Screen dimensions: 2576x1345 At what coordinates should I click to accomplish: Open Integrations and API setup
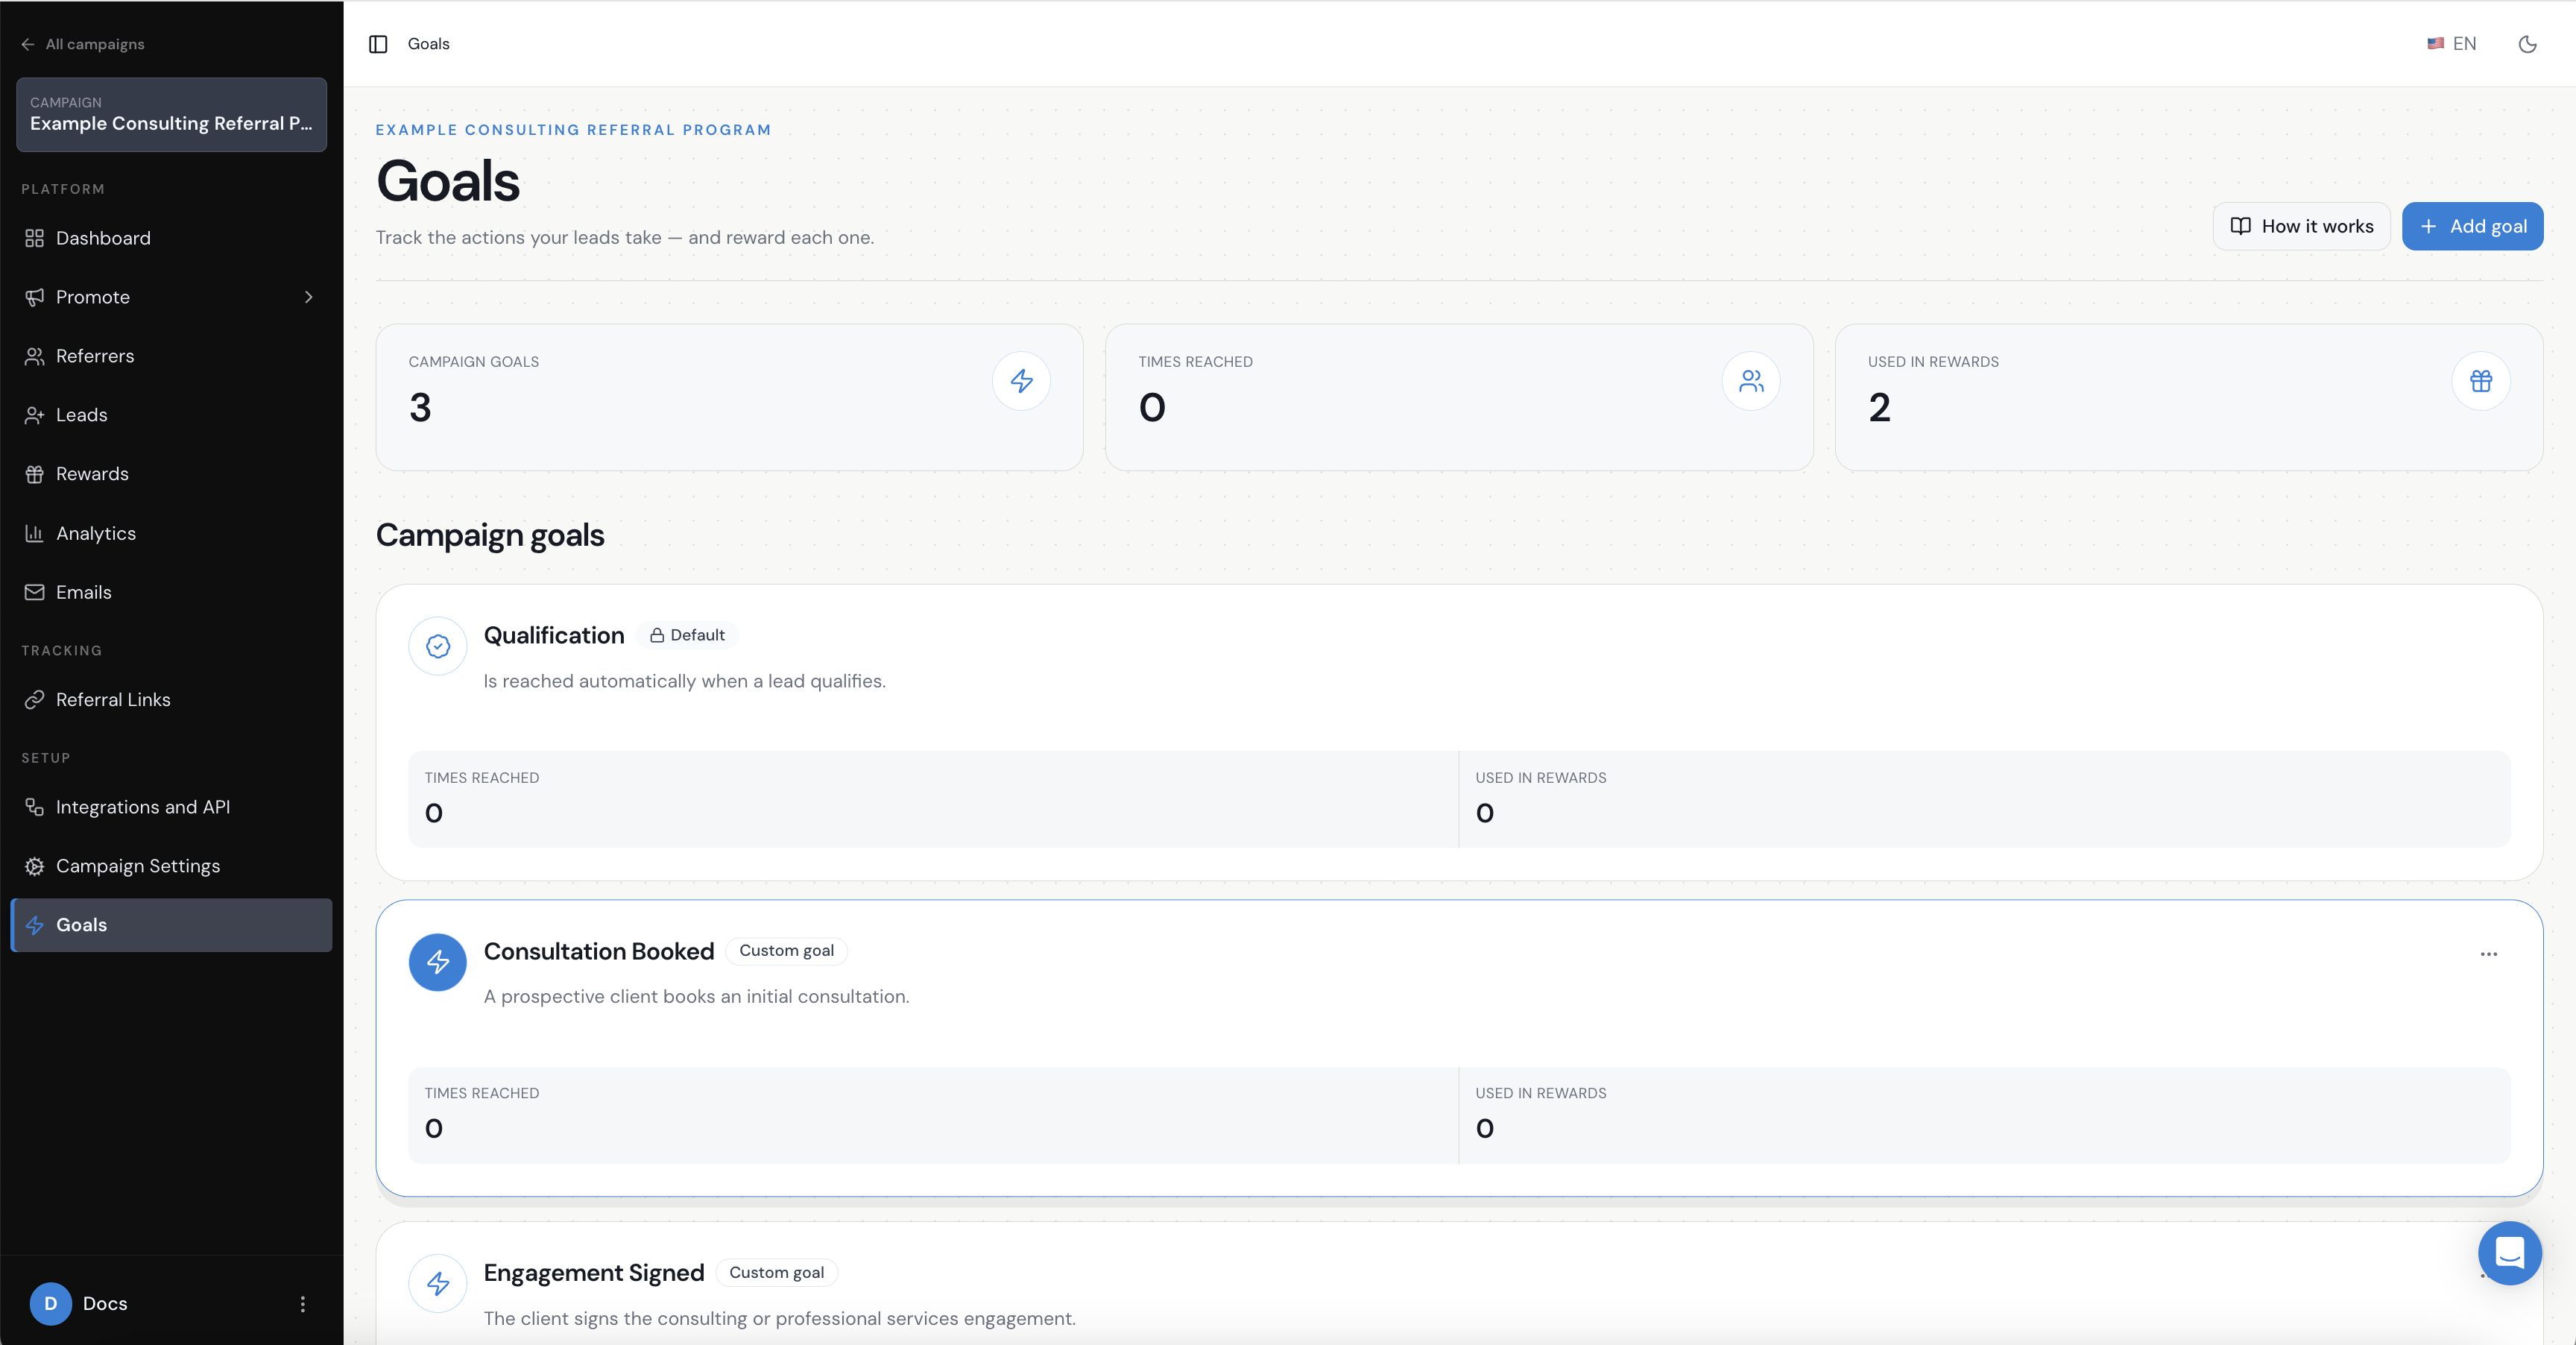tap(171, 807)
